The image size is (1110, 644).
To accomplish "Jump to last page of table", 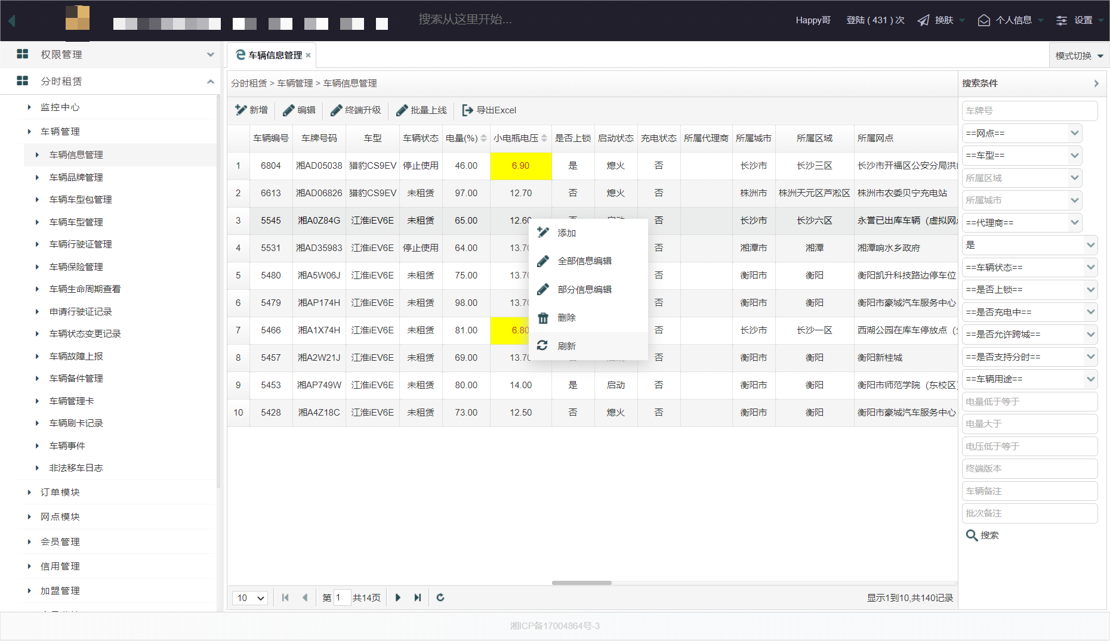I will [418, 597].
